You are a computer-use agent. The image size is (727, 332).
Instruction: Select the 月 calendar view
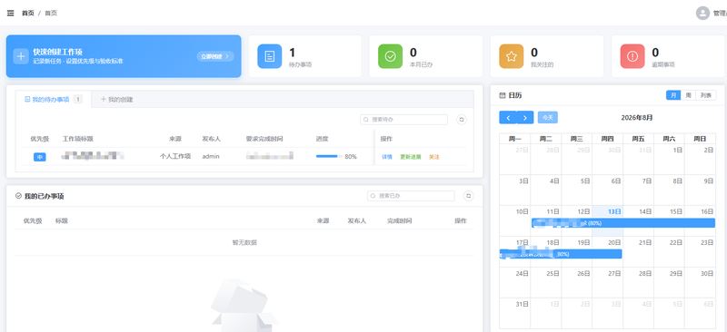[x=673, y=95]
